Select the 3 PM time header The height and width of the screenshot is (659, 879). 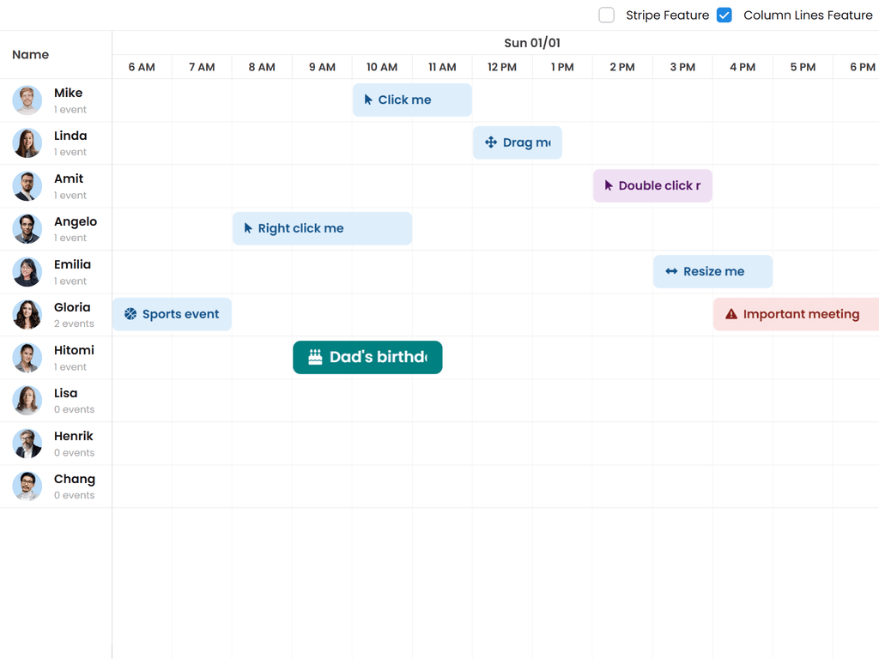[682, 67]
